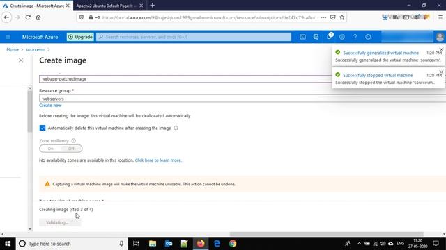Viewport: 446px width, 250px height.
Task: Click the browser URL address bar
Action: click(208, 17)
